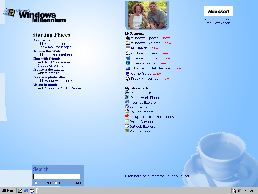This screenshot has width=258, height=194.
Task: Click the couple photo thumbnail
Action: (x=147, y=15)
